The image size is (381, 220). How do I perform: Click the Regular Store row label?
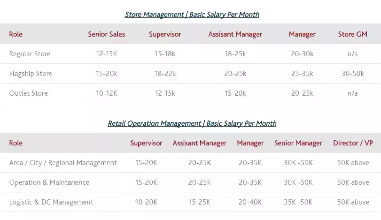pos(30,54)
